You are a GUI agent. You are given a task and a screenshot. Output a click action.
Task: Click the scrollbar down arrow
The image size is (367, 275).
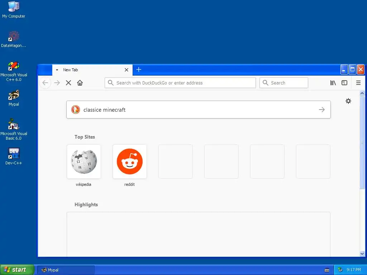point(362,254)
